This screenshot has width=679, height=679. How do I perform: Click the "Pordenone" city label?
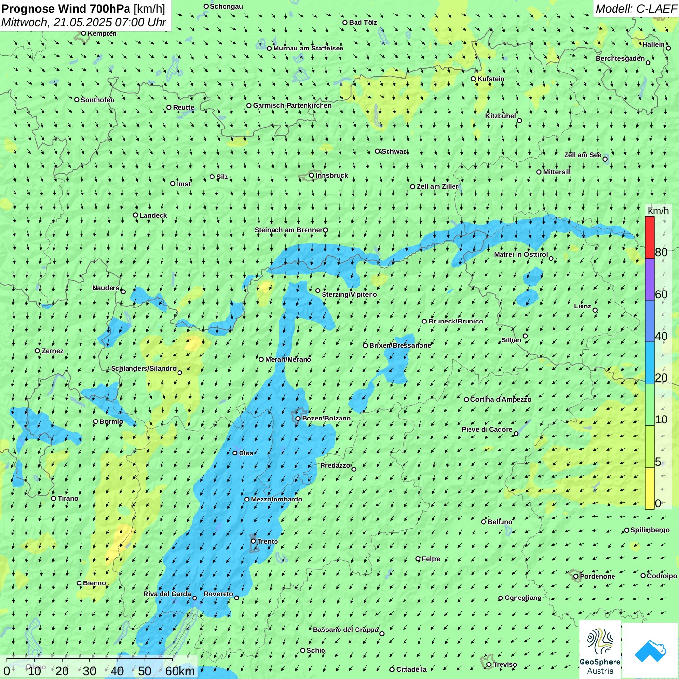point(598,576)
